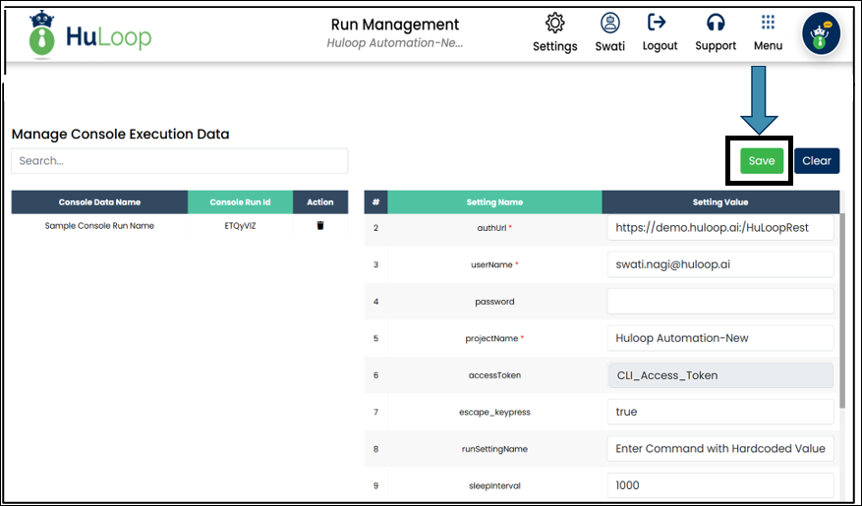Click the Swati user profile icon
This screenshot has width=862, height=506.
[x=609, y=24]
